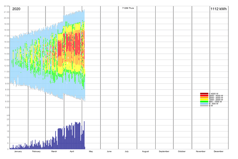The height and width of the screenshot is (159, 238).
Task: Click the gray 0 W legend swatch
Action: click(x=204, y=105)
